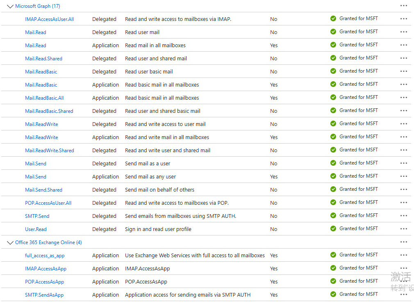The width and height of the screenshot is (414, 304).
Task: Select the Mail.ReadBasic.Shared permission name
Action: 49,111
